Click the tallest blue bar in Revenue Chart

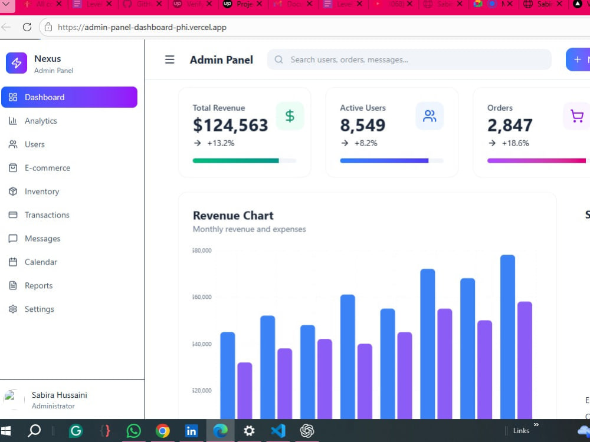507,337
